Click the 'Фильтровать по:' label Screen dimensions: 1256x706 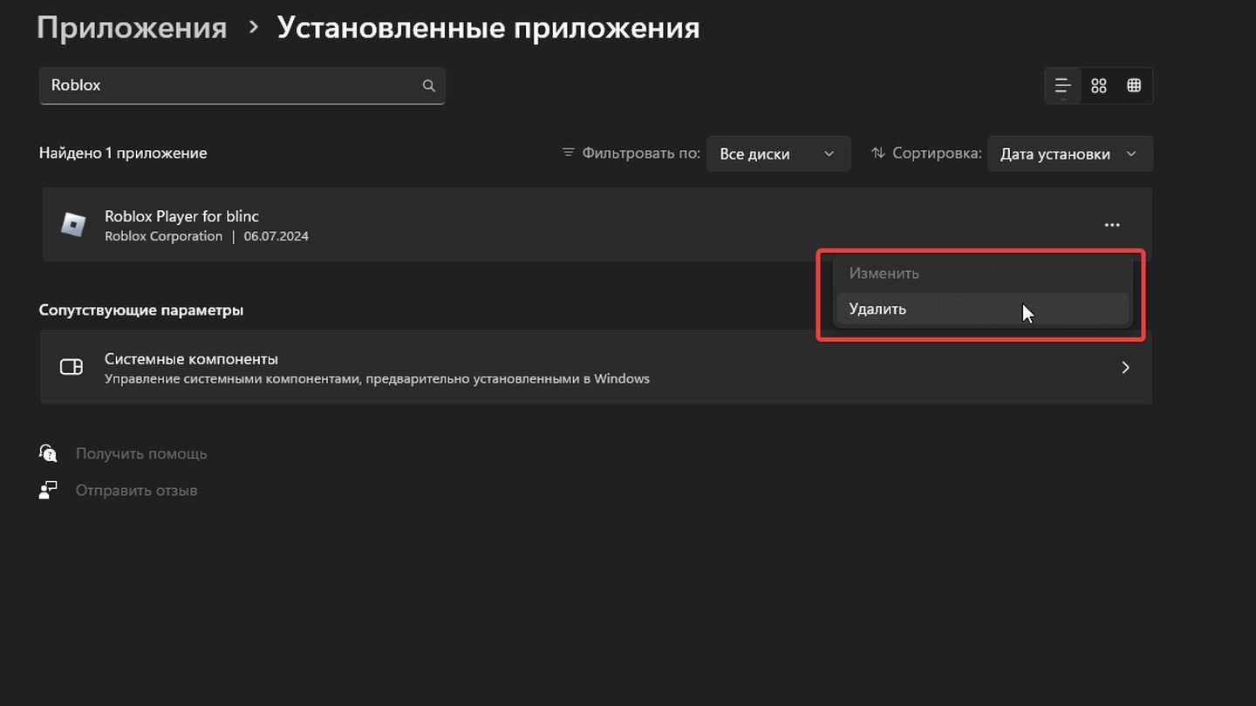coord(641,153)
